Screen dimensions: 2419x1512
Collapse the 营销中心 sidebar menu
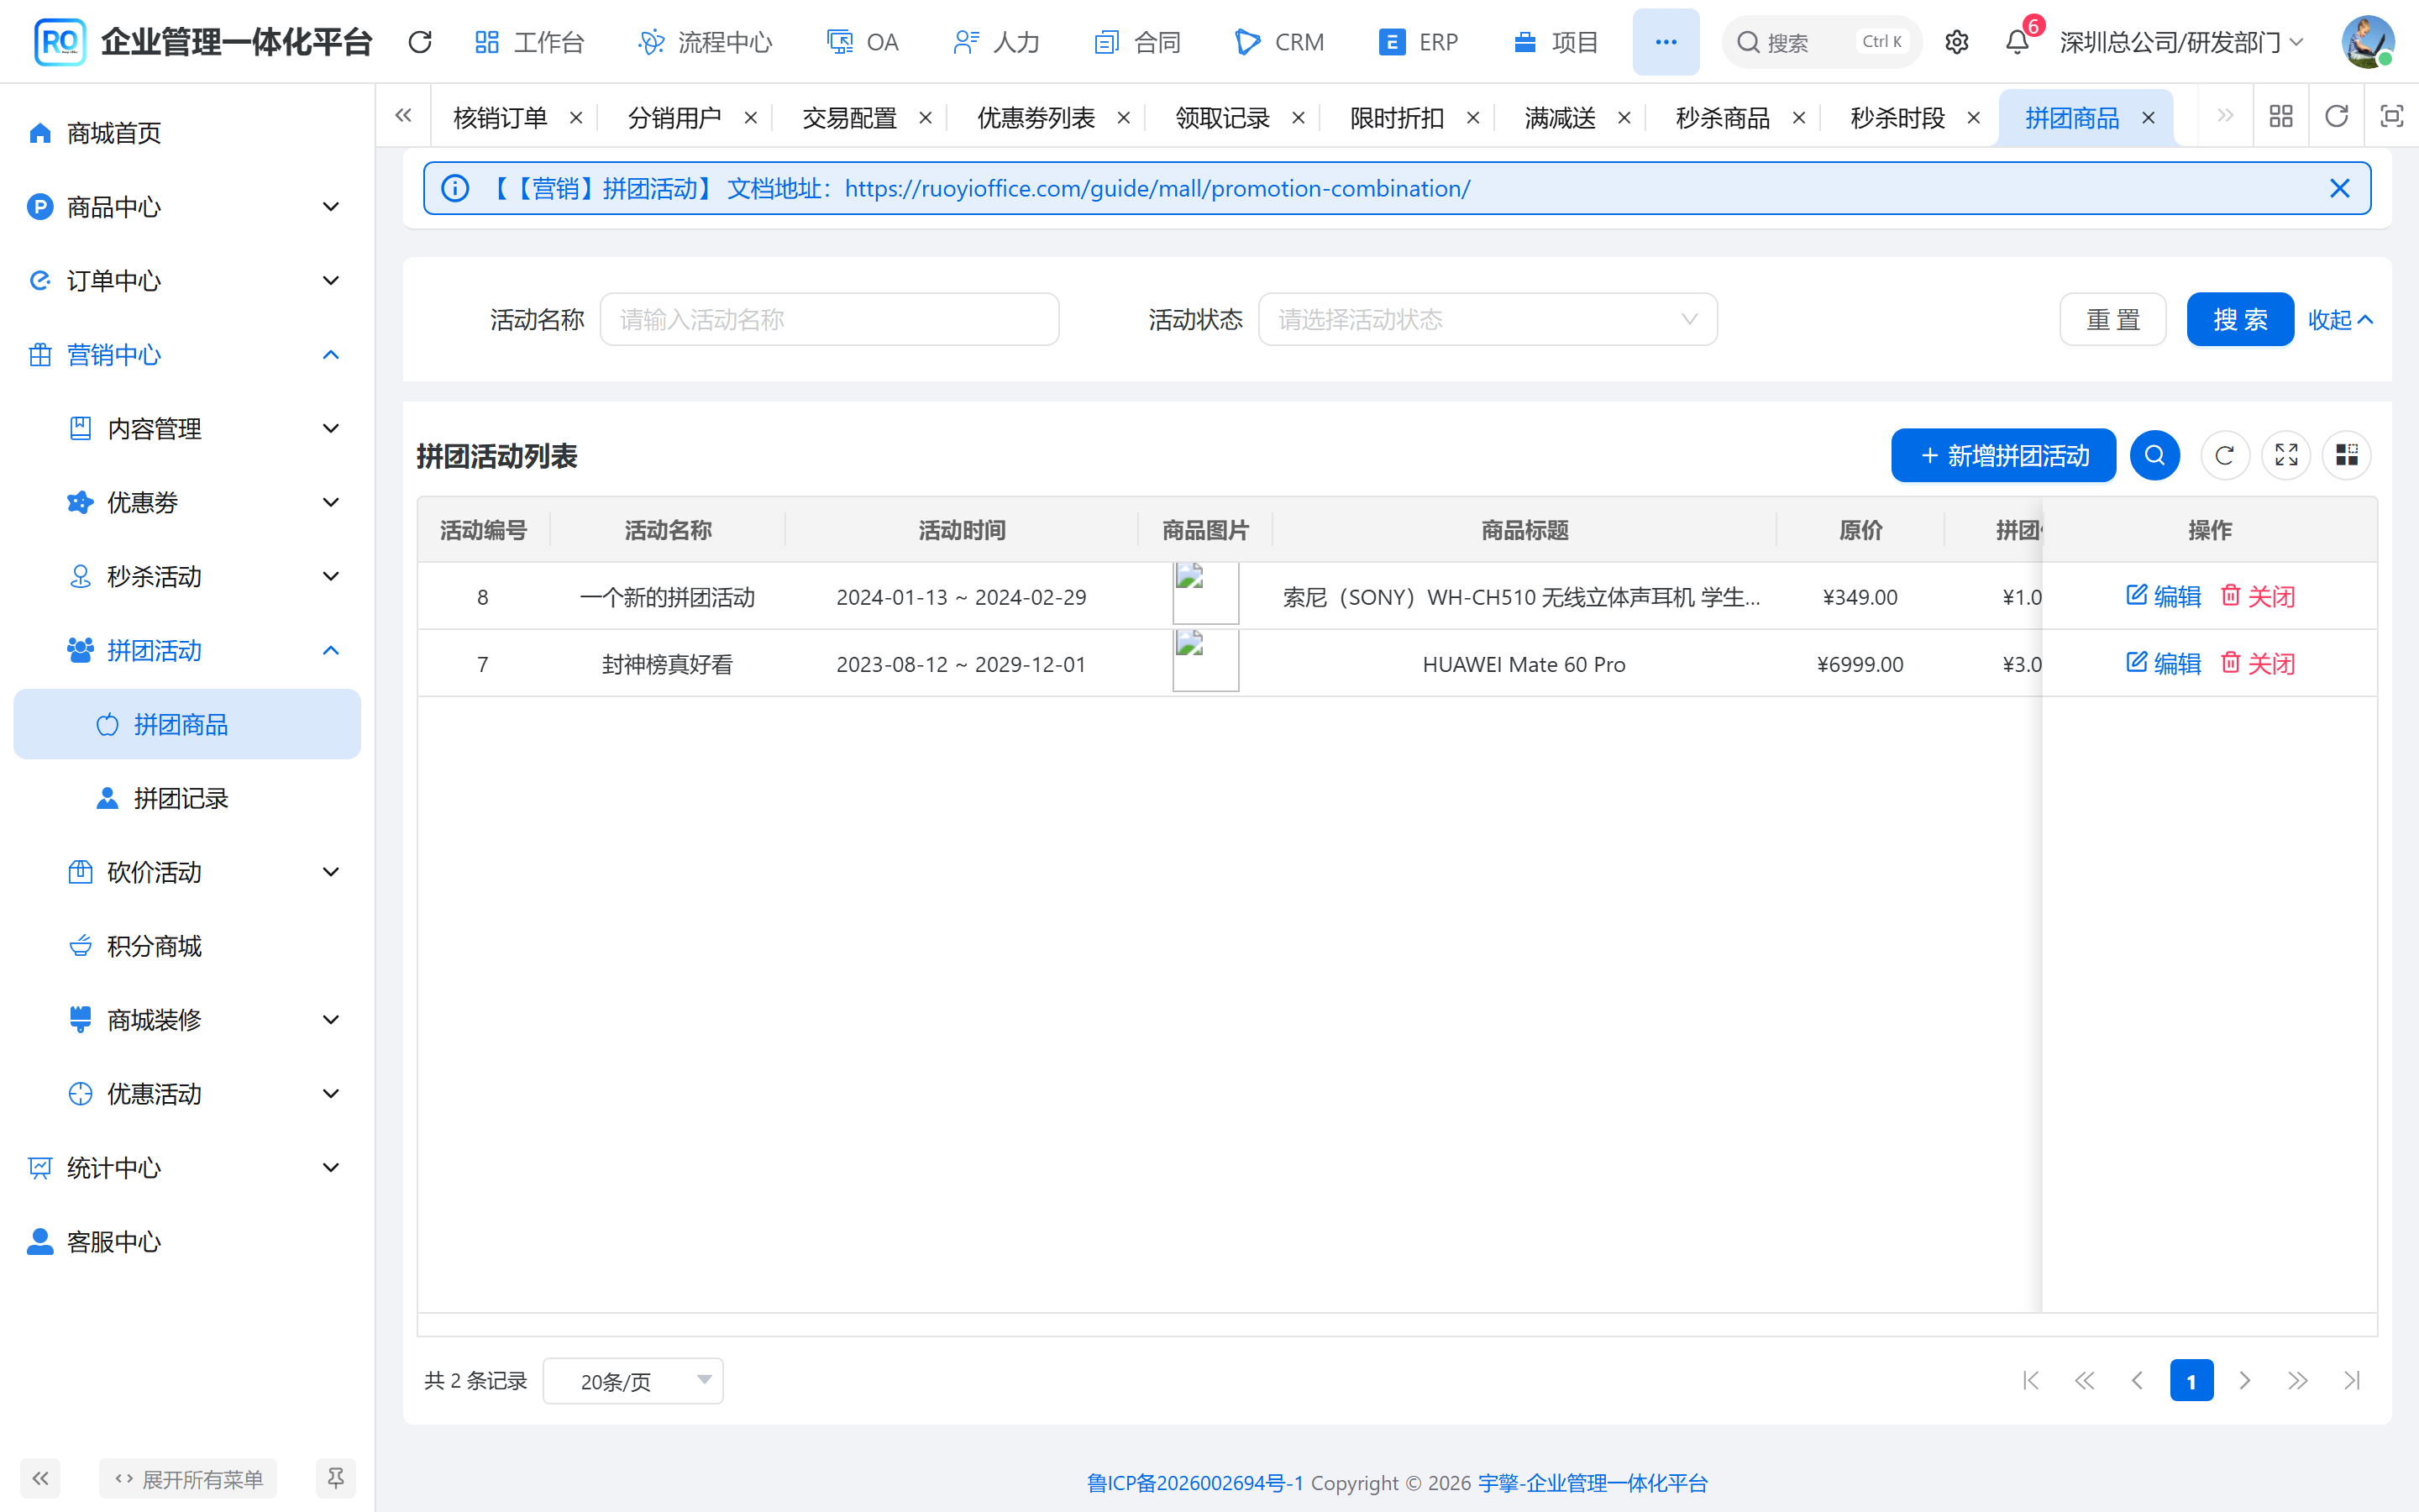tap(187, 355)
